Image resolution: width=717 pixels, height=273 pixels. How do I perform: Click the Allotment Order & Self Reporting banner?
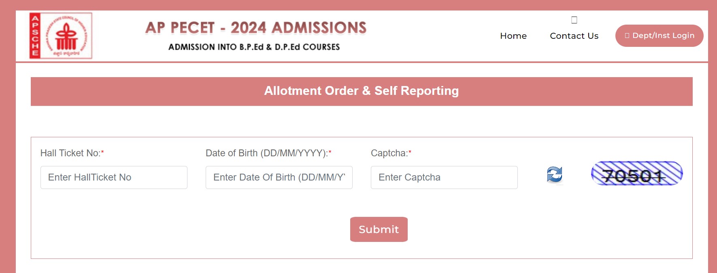pos(361,91)
